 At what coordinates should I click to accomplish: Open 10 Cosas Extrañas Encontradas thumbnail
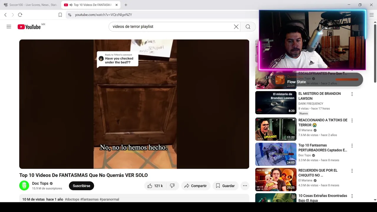click(x=276, y=198)
